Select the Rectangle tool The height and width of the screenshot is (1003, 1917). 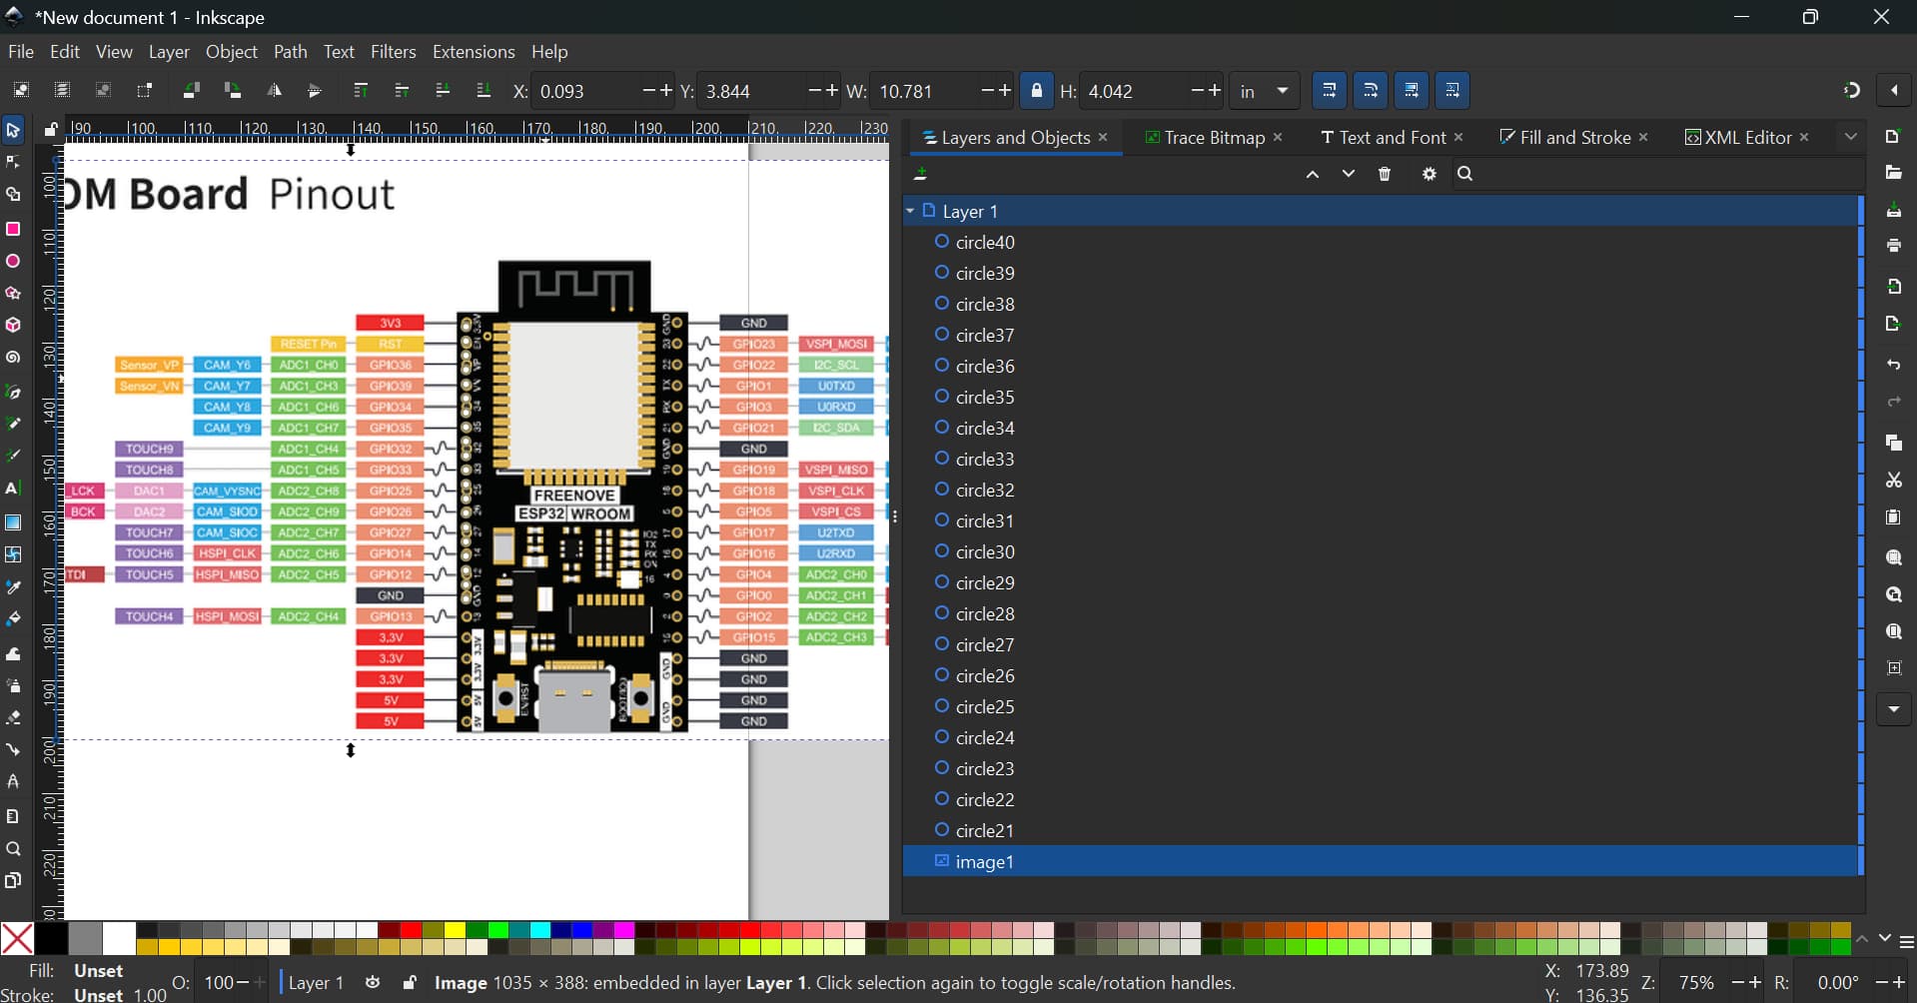13,229
